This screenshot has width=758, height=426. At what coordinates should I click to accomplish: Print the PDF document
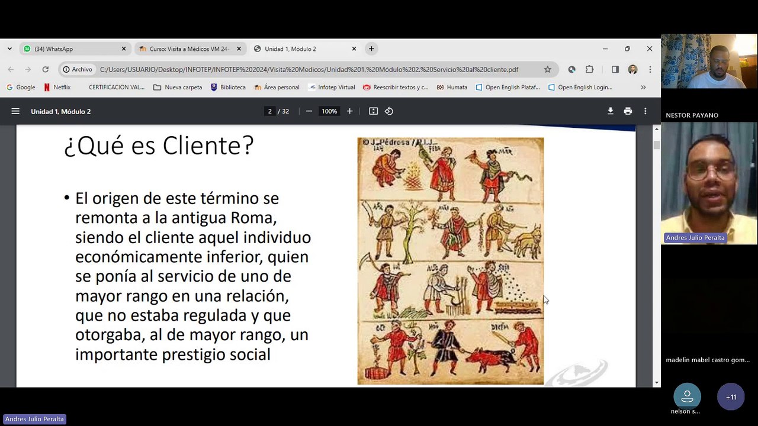tap(628, 111)
